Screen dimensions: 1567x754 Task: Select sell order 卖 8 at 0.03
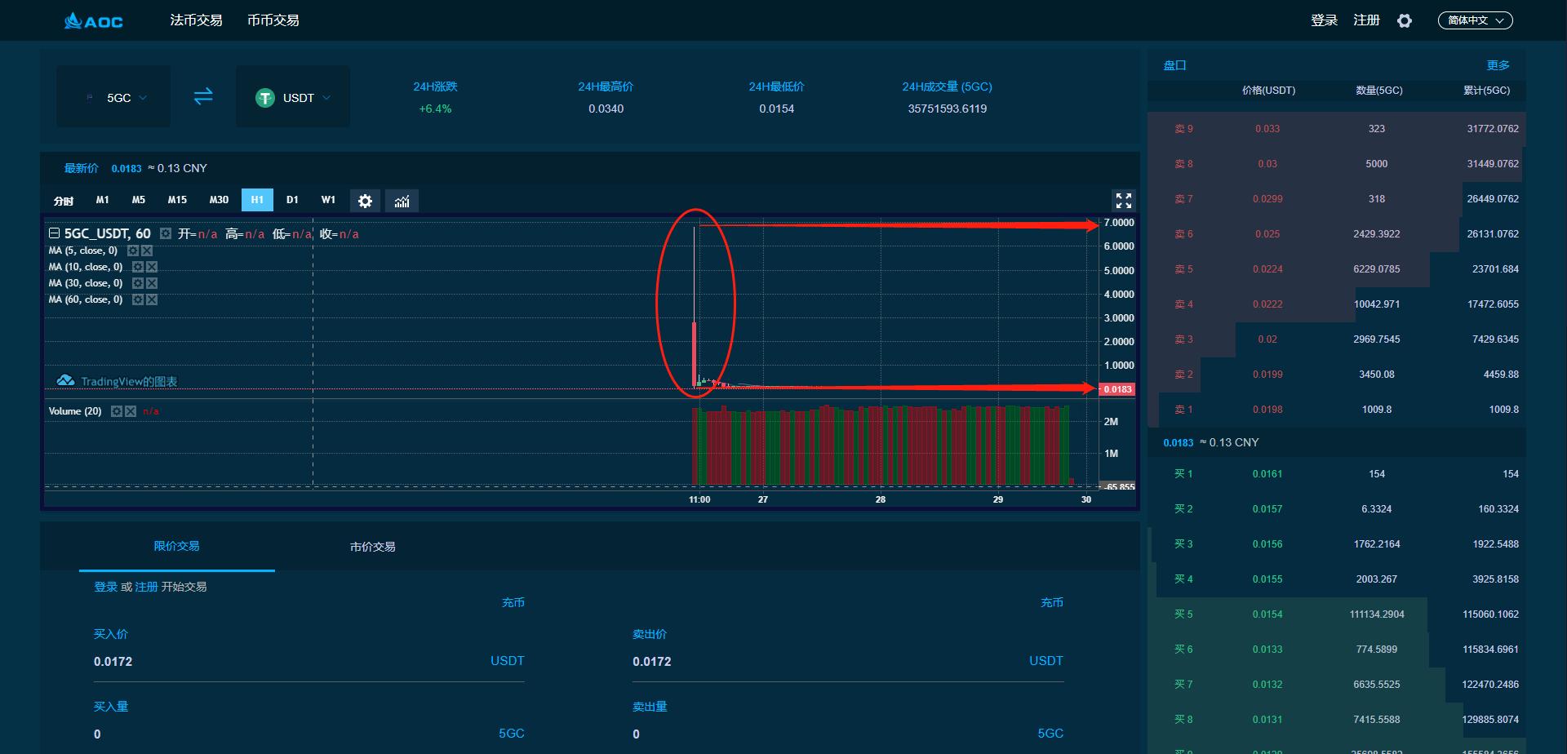pyautogui.click(x=1337, y=164)
